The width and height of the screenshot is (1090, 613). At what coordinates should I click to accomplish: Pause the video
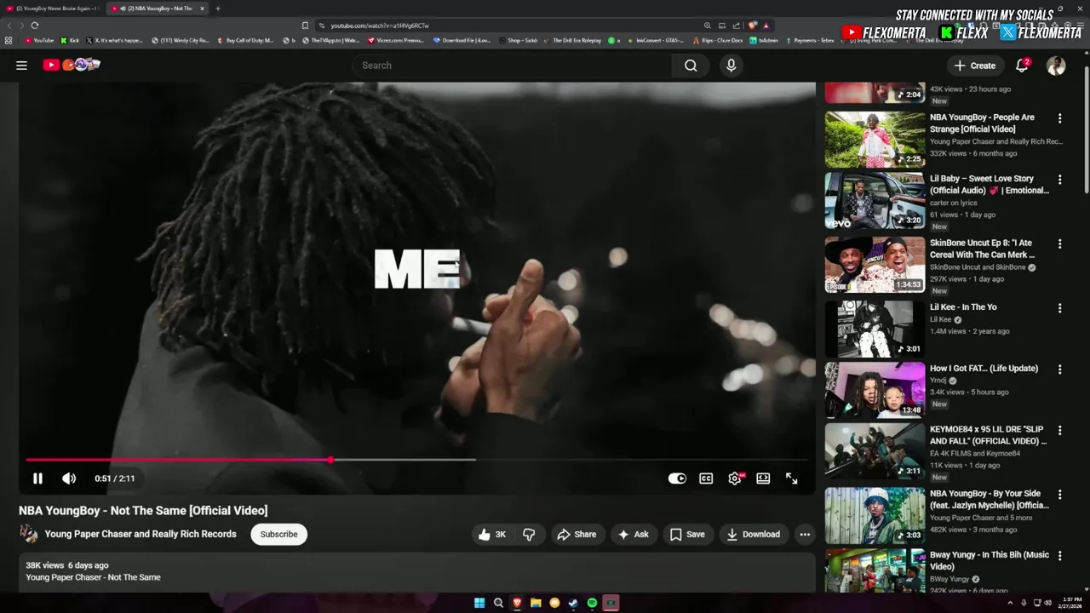tap(37, 478)
